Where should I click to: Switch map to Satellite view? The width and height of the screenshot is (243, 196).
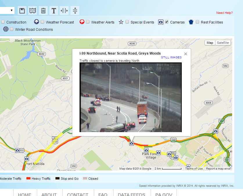pos(223,43)
